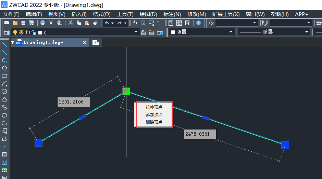Open the Layer Properties Manager icon

pyautogui.click(x=7, y=32)
